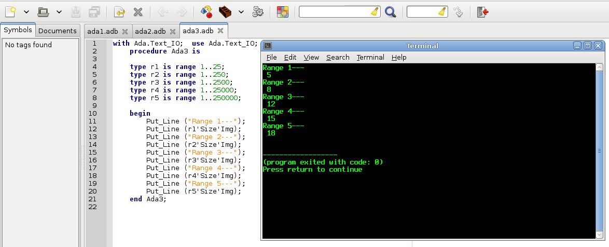Close the Terminal window
This screenshot has height=247, width=609.
pos(598,46)
